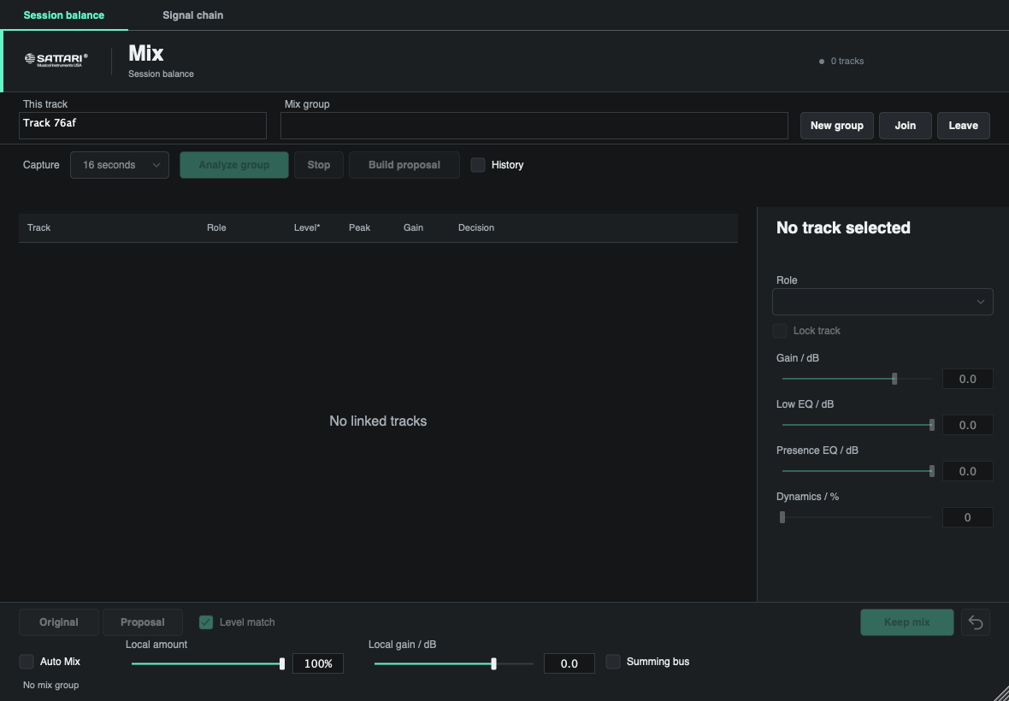This screenshot has width=1009, height=701.
Task: Adjust the Dynamics / % slider
Action: pos(857,518)
